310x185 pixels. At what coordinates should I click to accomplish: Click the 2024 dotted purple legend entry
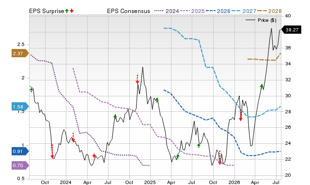coord(167,11)
